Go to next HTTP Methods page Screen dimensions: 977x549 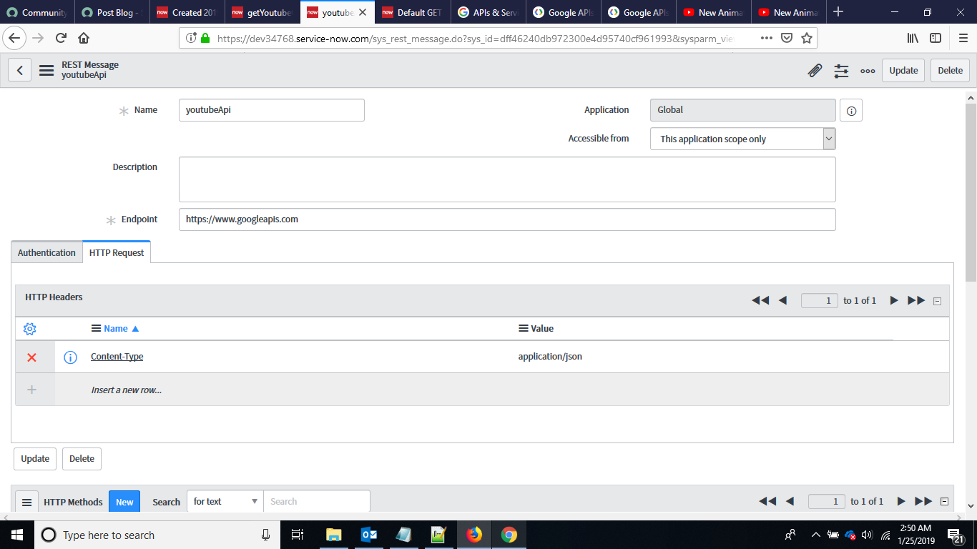900,501
